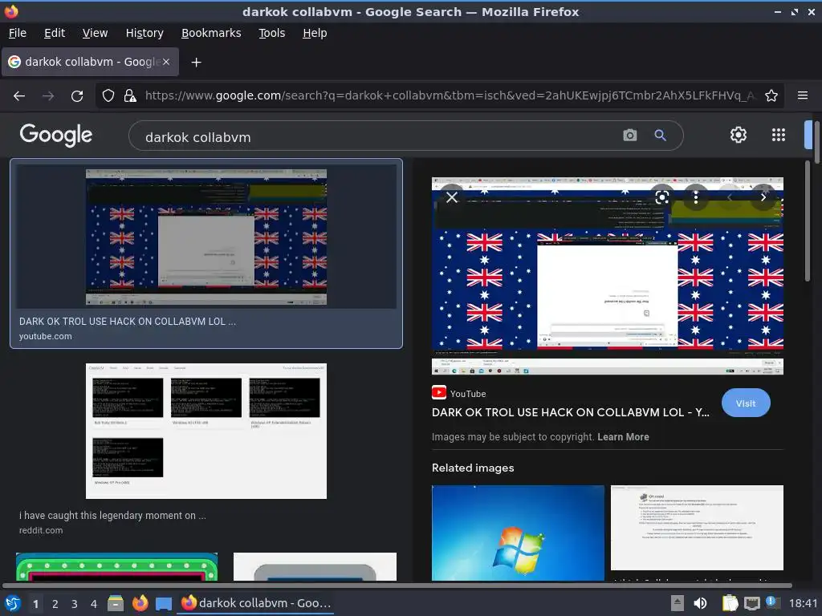Open the View menu
Viewport: 822px width, 616px height.
(x=95, y=33)
